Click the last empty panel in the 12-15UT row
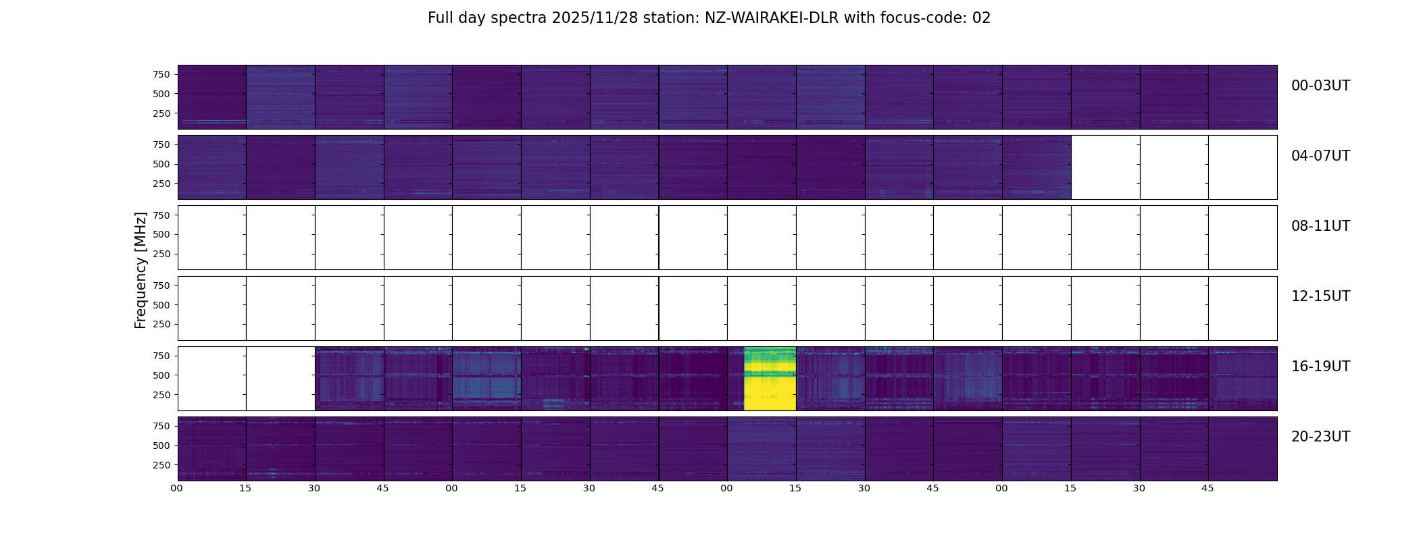1419x540 pixels. (x=1243, y=308)
